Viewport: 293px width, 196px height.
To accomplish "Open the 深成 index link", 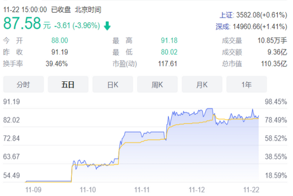I will 223,27.
